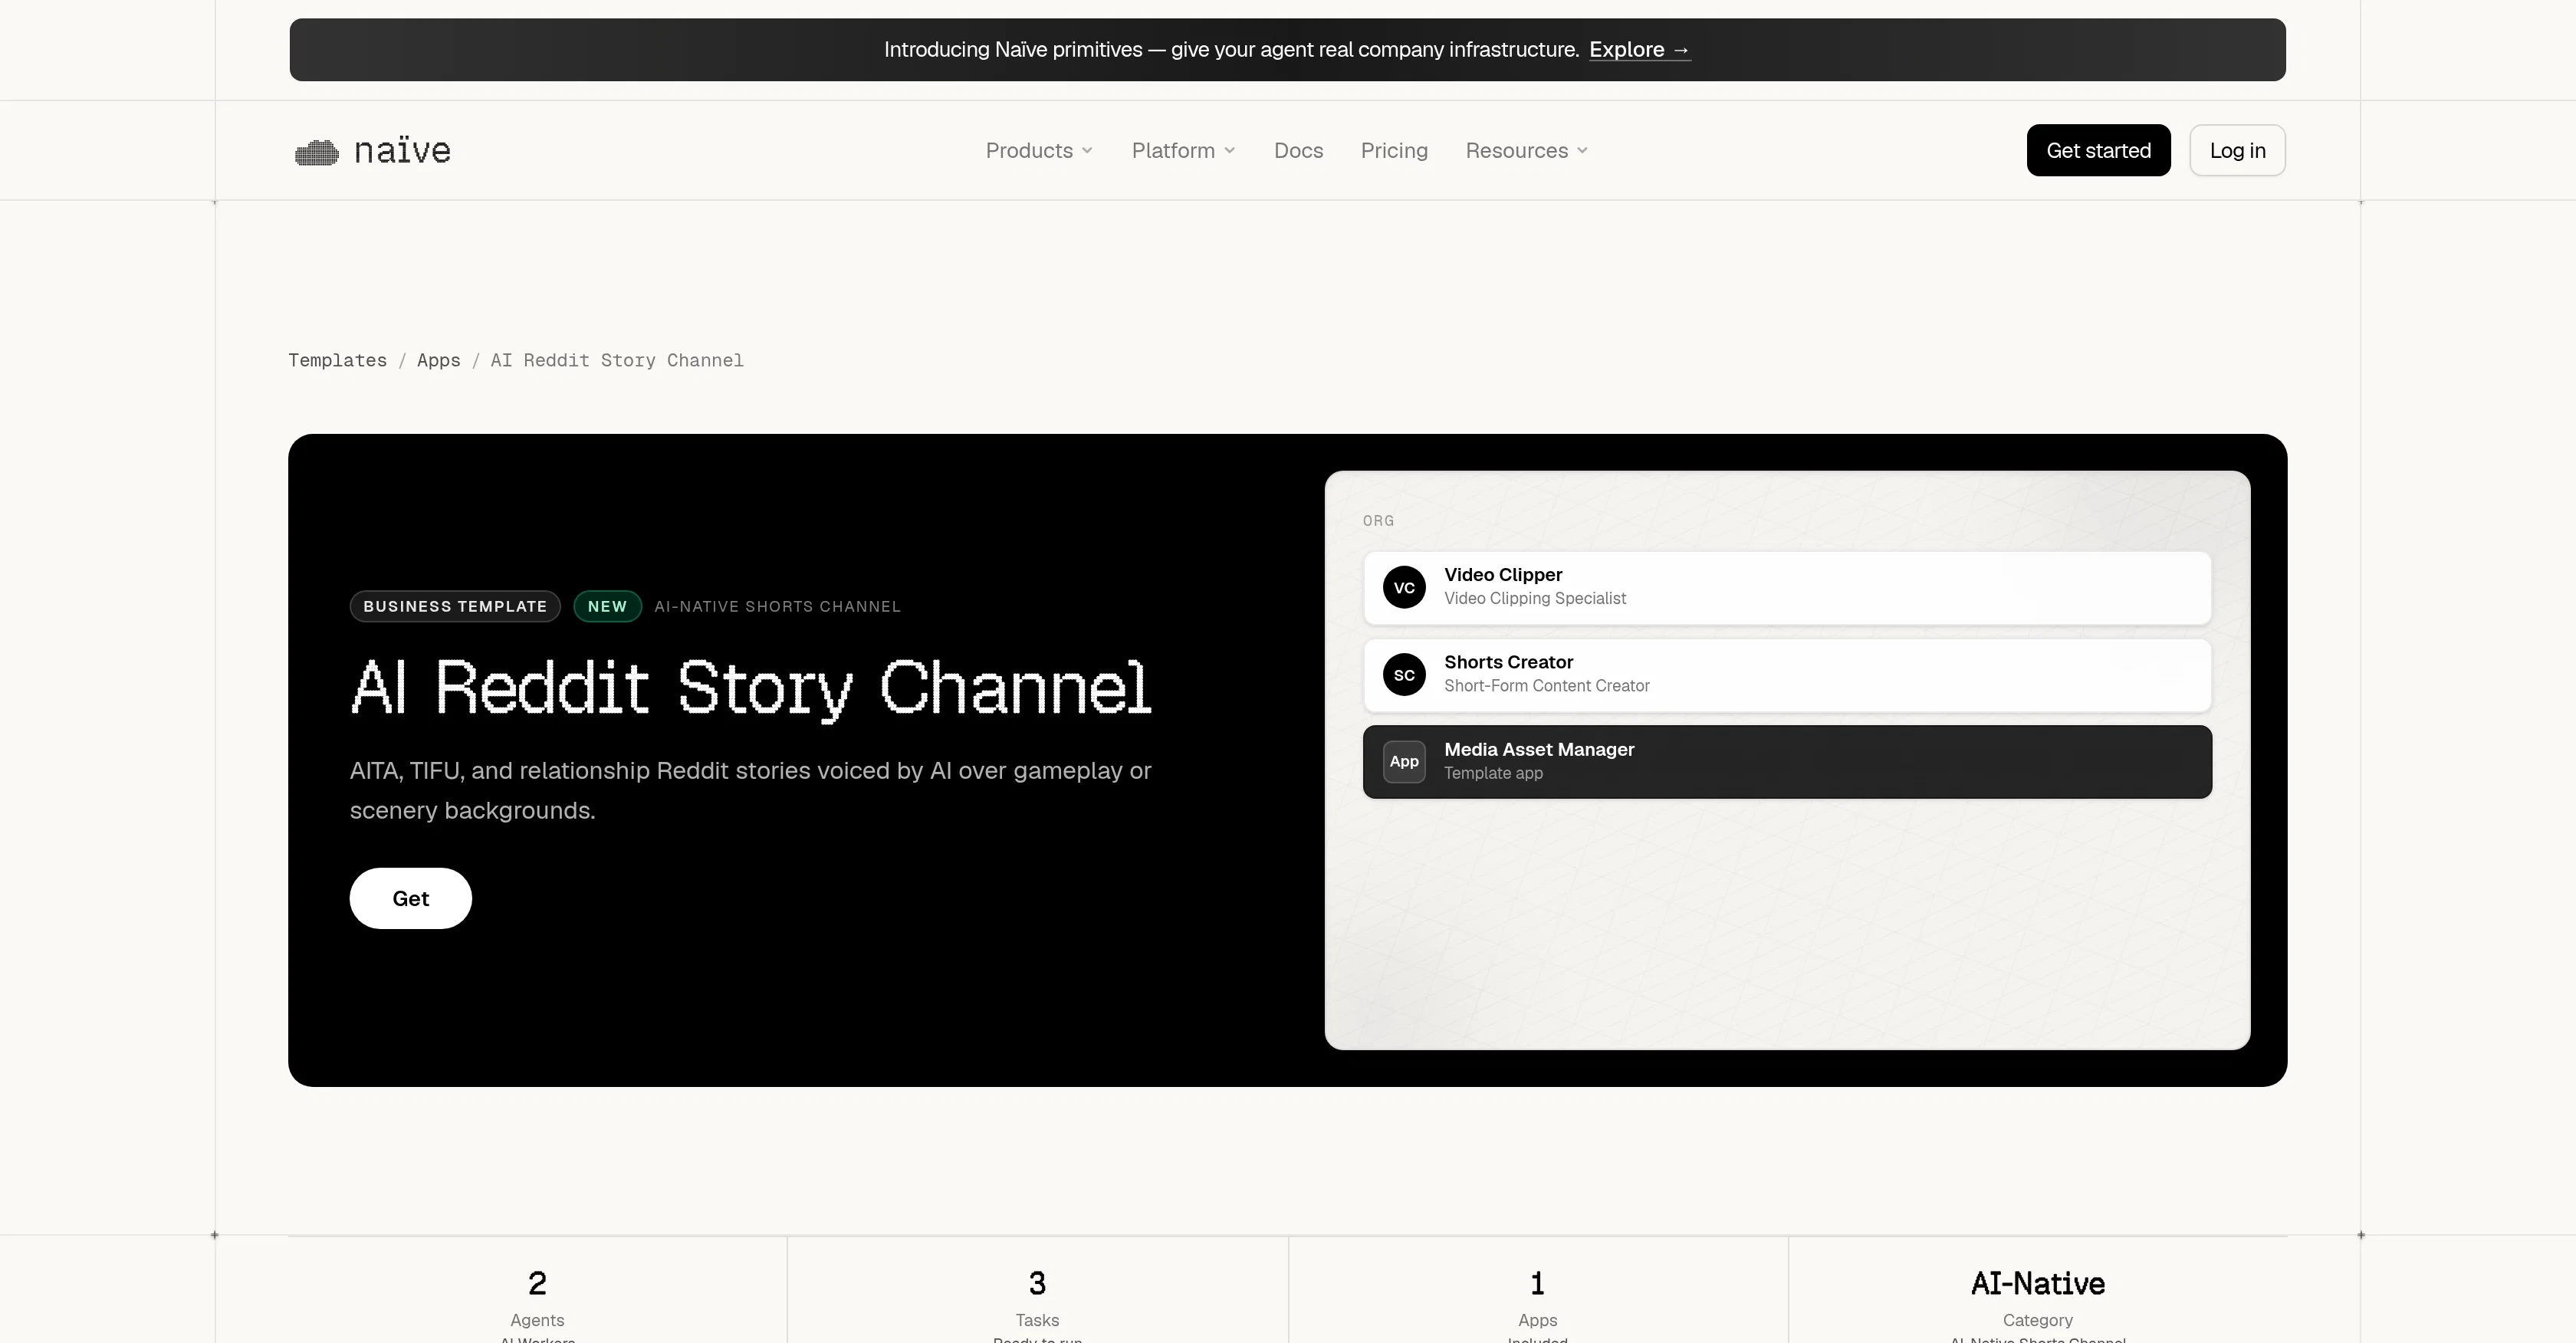Click the Get started button

pyautogui.click(x=2098, y=150)
